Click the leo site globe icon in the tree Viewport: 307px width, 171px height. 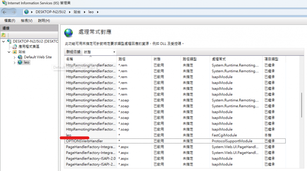[20, 62]
